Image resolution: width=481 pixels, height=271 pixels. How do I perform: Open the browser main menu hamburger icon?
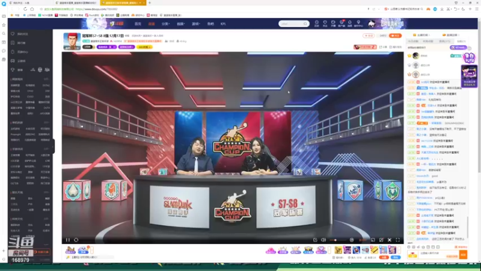tap(477, 9)
